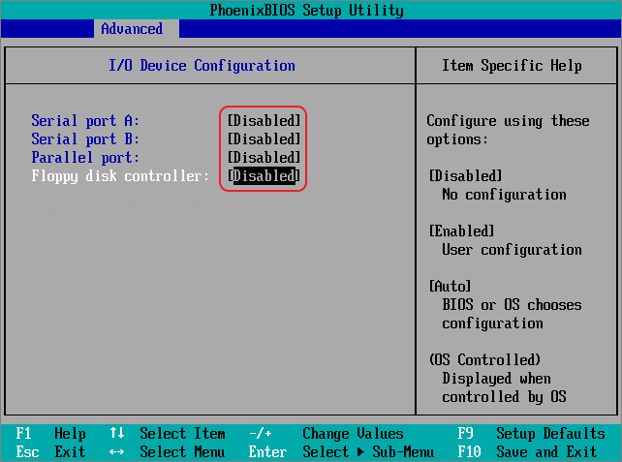Toggle the Serial port B Disabled value
The width and height of the screenshot is (622, 462).
264,139
